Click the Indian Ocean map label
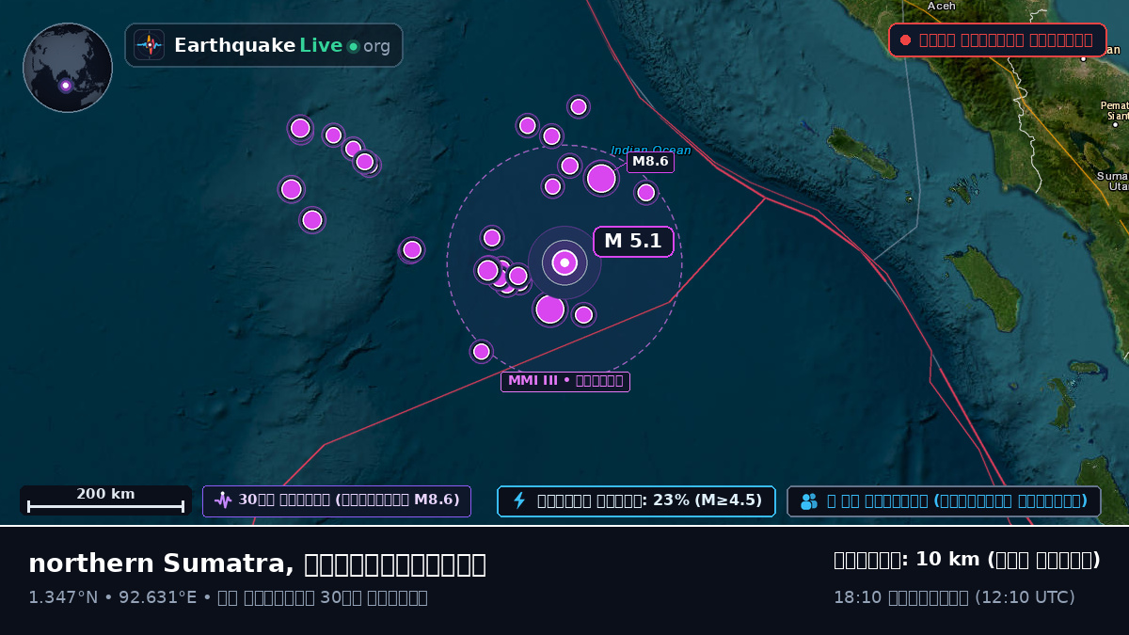Image resolution: width=1129 pixels, height=635 pixels. 651,150
